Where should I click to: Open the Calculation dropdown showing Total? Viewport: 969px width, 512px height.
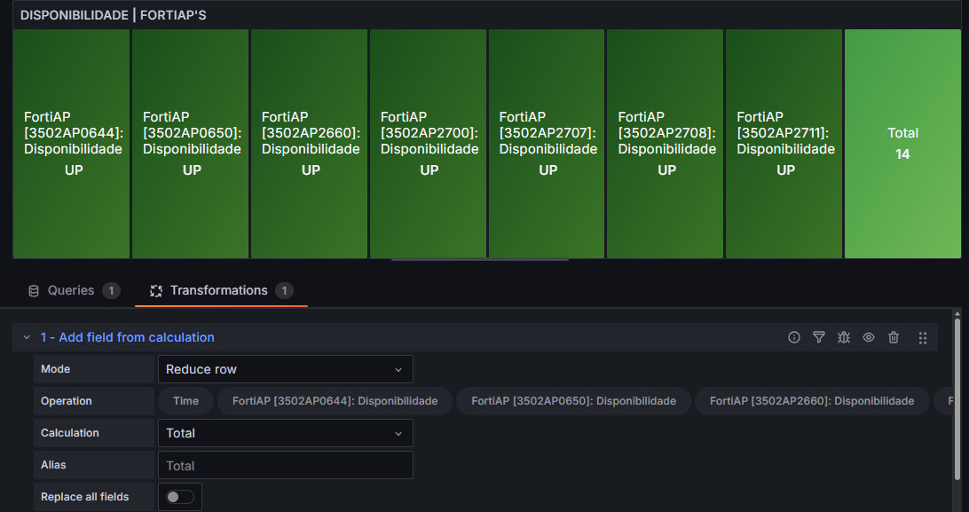click(x=286, y=433)
